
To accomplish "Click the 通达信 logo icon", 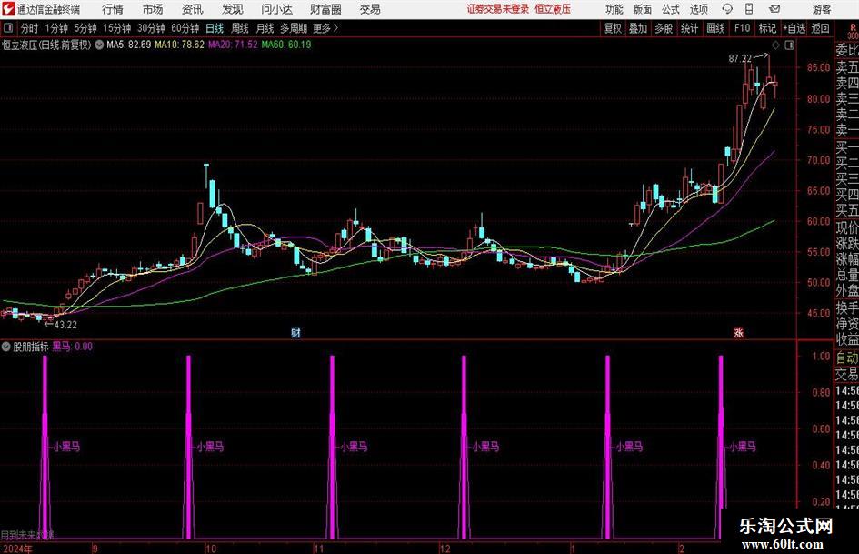I will (8, 9).
